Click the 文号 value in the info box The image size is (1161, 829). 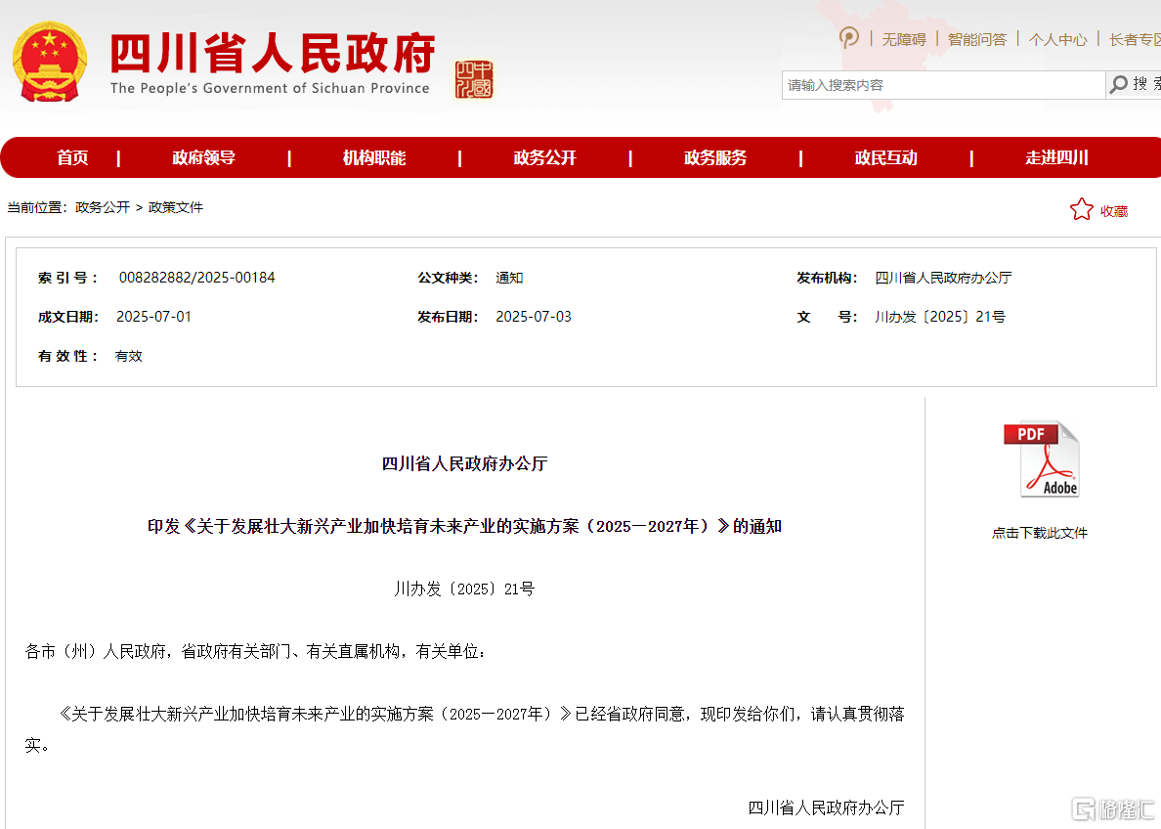pyautogui.click(x=939, y=317)
